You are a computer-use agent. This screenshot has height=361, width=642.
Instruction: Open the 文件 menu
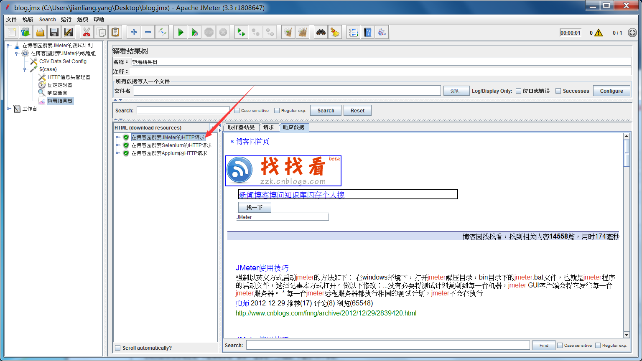coord(11,20)
